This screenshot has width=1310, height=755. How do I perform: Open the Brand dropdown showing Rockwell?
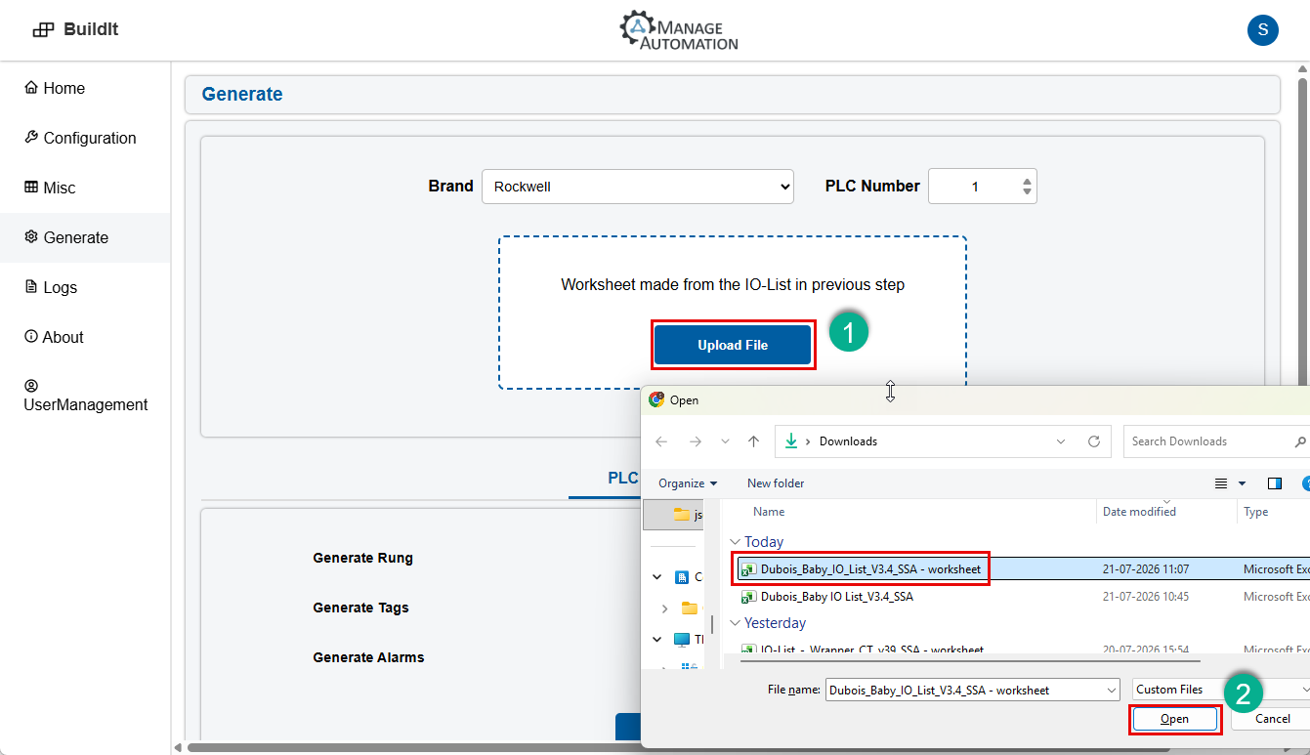[638, 187]
